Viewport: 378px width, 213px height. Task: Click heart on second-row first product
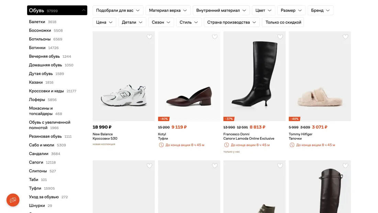149,166
